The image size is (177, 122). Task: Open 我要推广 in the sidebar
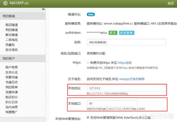click(x=12, y=112)
